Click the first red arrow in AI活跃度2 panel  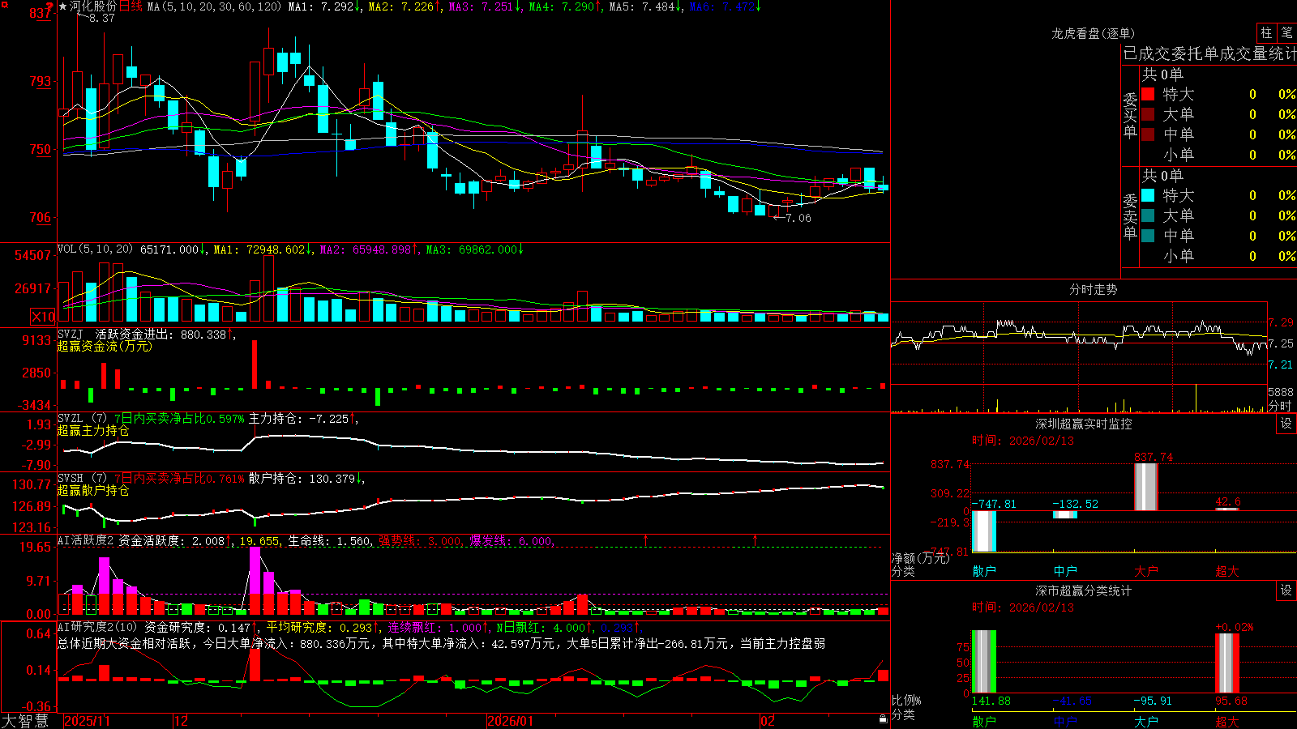[646, 539]
